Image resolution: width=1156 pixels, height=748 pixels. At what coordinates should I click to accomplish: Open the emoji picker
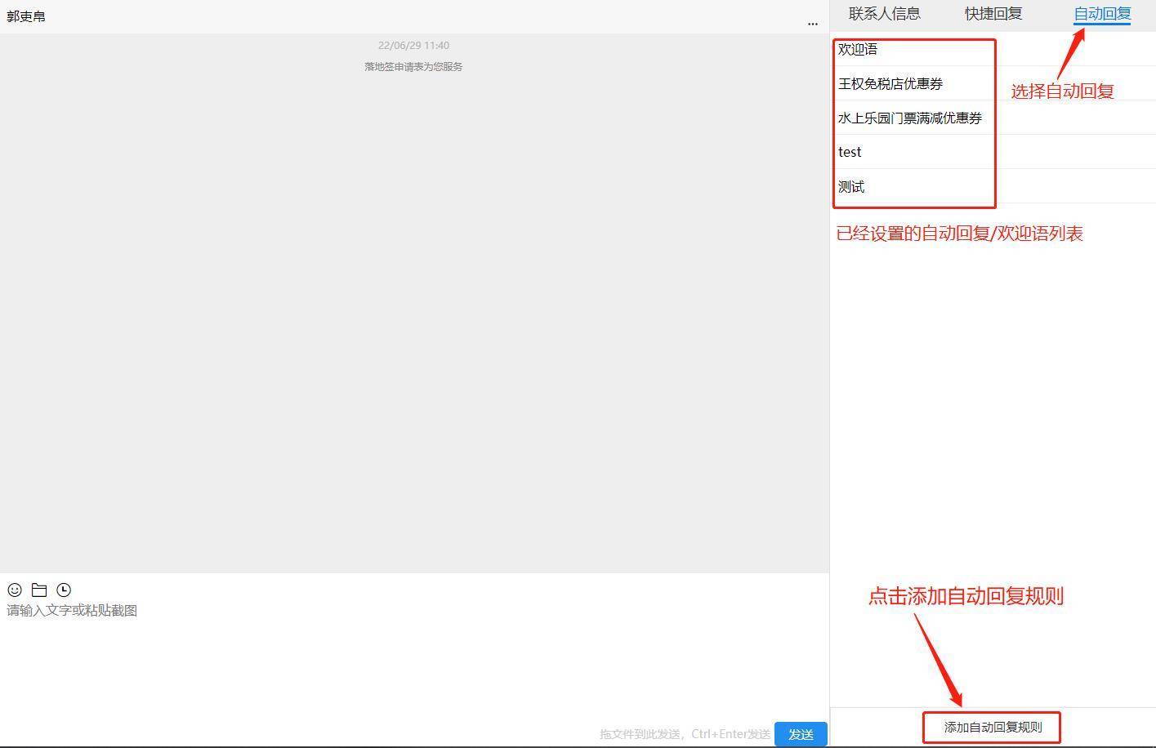coord(14,590)
